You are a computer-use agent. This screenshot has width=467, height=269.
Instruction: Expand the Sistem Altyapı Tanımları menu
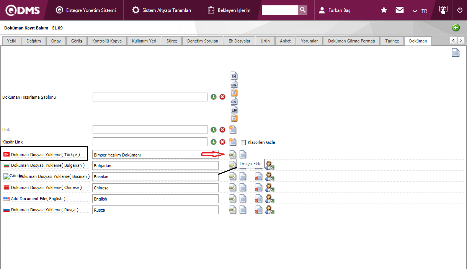click(x=162, y=10)
